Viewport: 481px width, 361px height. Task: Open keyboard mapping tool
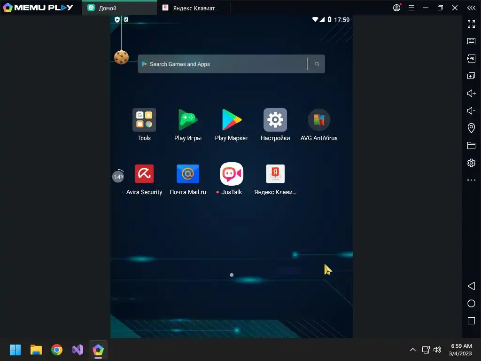471,41
